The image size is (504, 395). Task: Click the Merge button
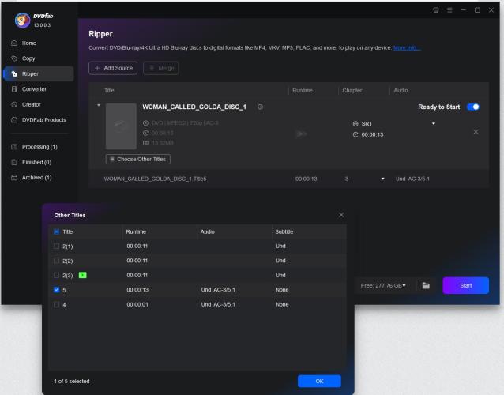tap(161, 68)
